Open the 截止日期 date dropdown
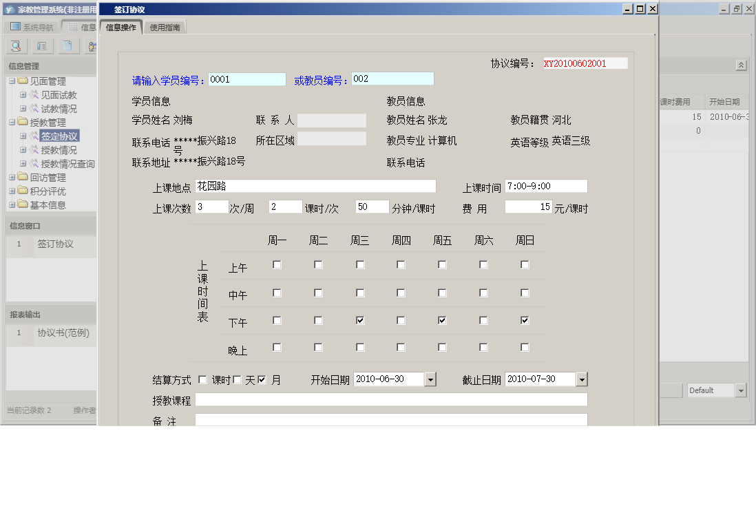This screenshot has height=506, width=756. point(581,379)
